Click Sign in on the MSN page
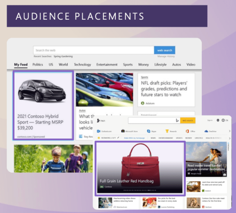This screenshot has width=236, height=213. coord(210,120)
